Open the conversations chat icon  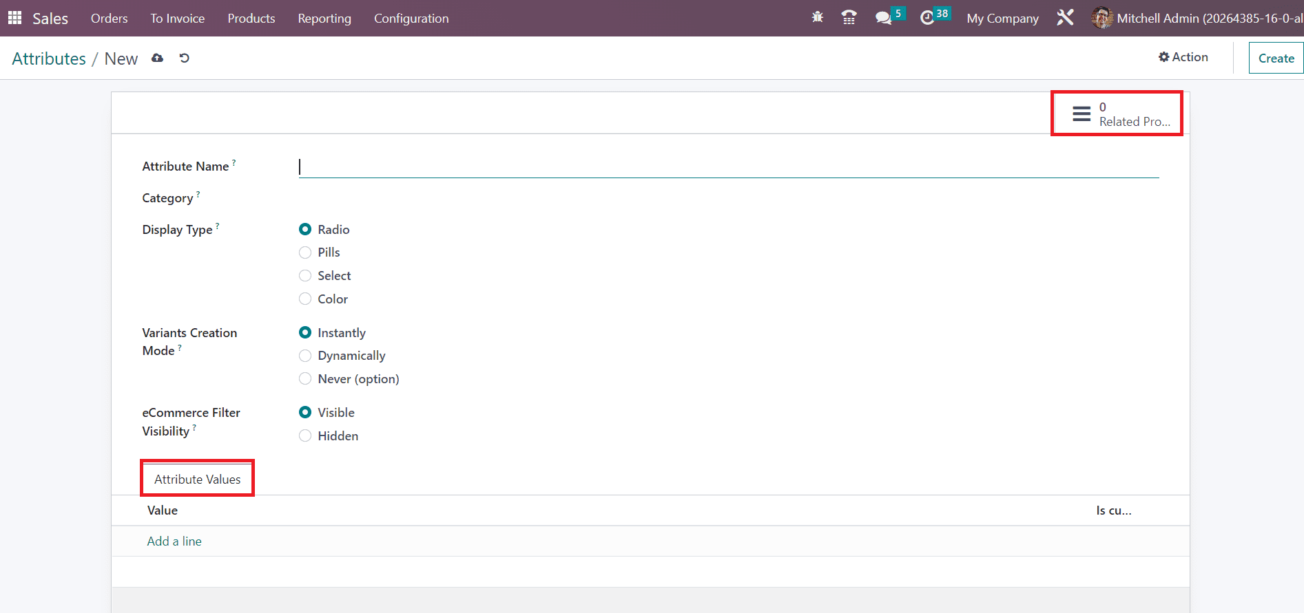click(x=883, y=18)
